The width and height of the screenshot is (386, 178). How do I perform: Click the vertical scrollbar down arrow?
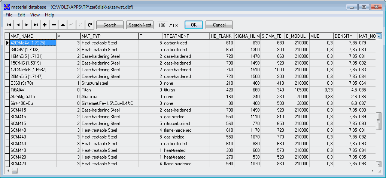pos(379,164)
